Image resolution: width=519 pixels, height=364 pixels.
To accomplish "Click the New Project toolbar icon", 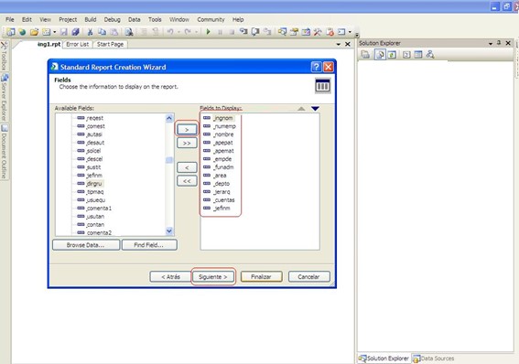I will click(11, 32).
